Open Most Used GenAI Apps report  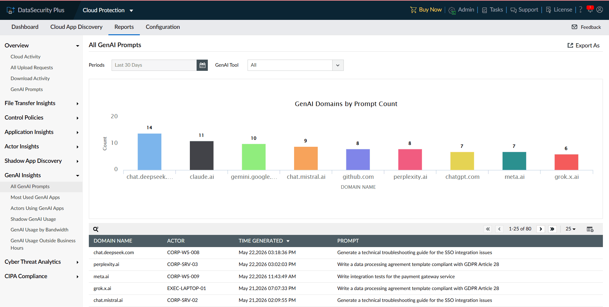tap(35, 197)
